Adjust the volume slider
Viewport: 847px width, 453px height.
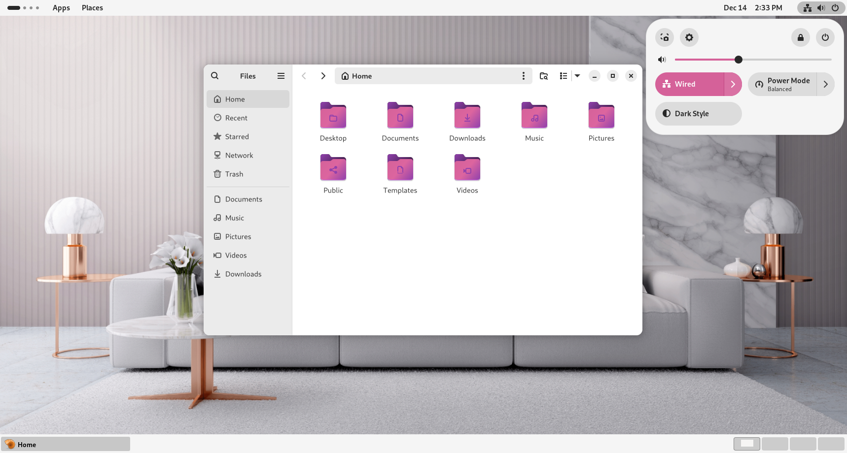(753, 60)
